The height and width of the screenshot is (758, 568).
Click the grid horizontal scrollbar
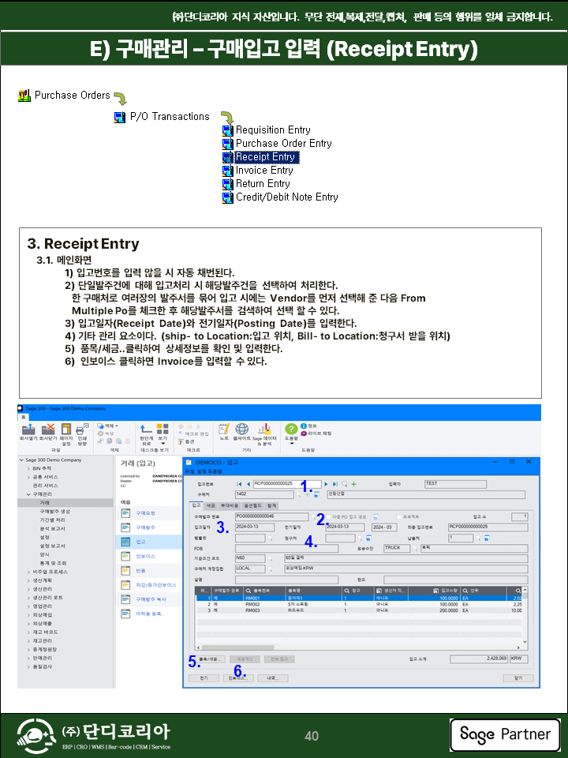358,647
